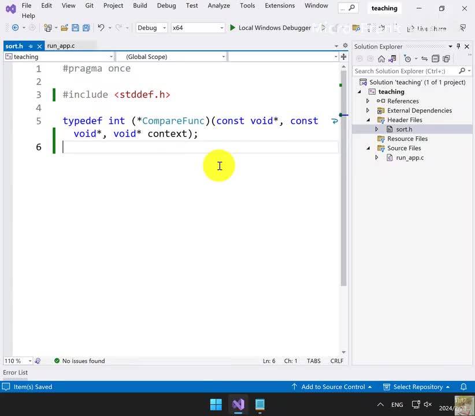Open the Extensions menu
This screenshot has width=475, height=416.
(x=280, y=5)
